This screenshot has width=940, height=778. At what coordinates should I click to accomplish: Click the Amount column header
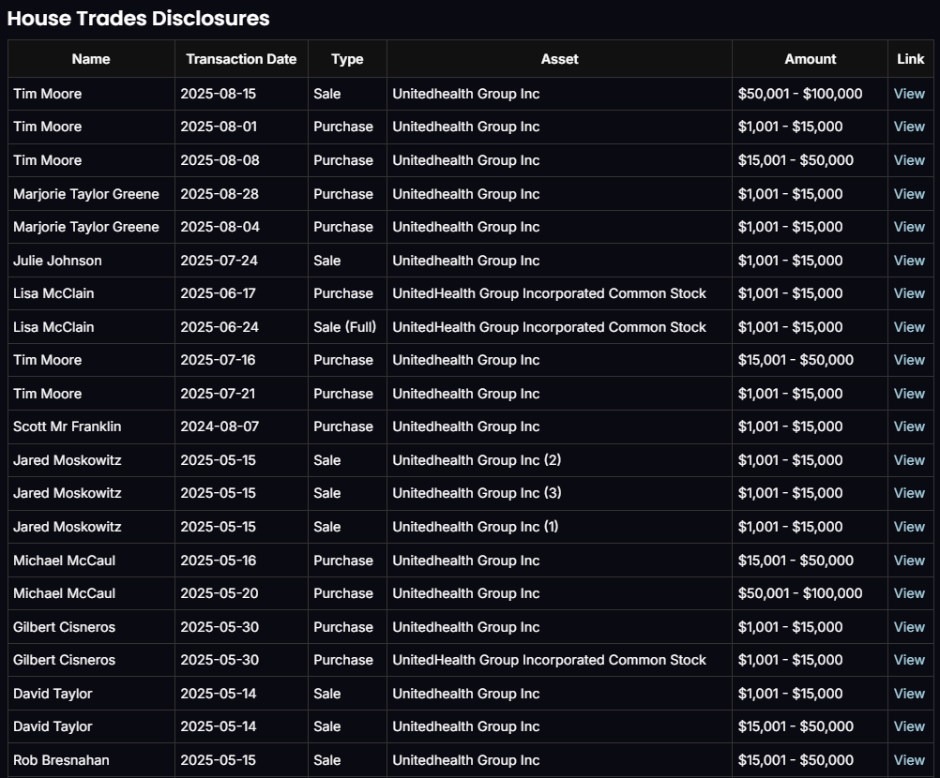pyautogui.click(x=810, y=59)
